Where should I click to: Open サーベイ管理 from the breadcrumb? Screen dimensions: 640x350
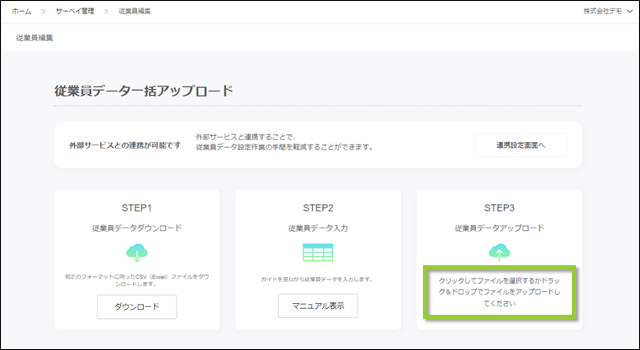[x=75, y=11]
